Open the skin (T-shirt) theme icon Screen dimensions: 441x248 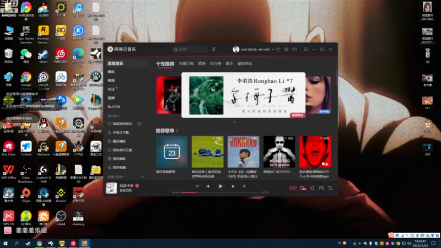(278, 50)
